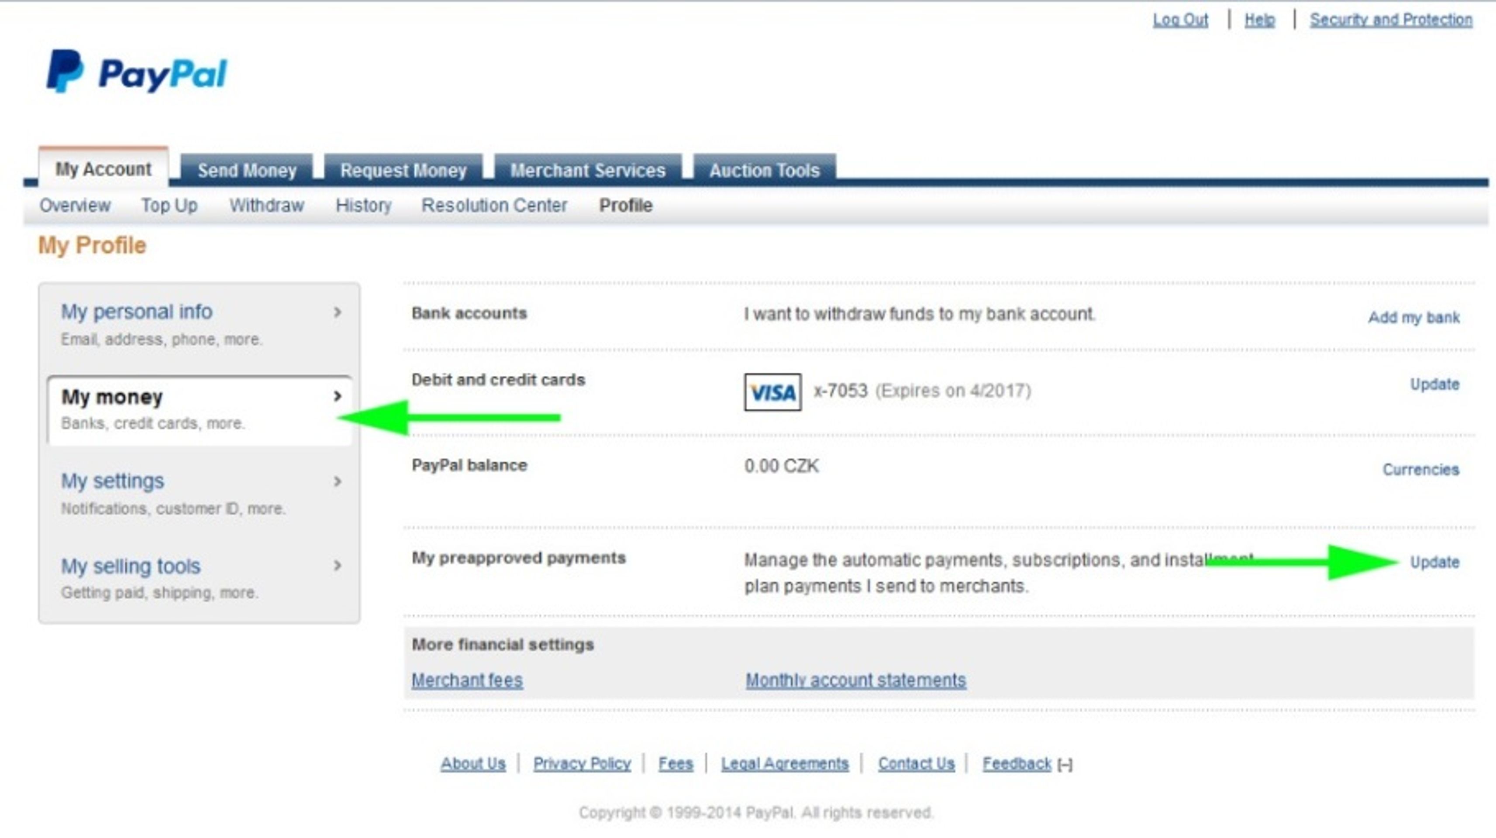Switch to the Request Money tab

tap(403, 170)
